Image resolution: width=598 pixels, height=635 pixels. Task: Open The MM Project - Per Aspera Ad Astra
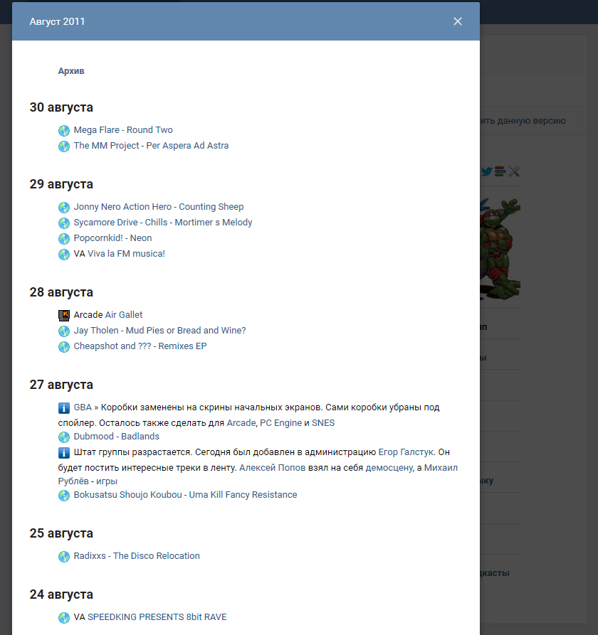coord(151,146)
